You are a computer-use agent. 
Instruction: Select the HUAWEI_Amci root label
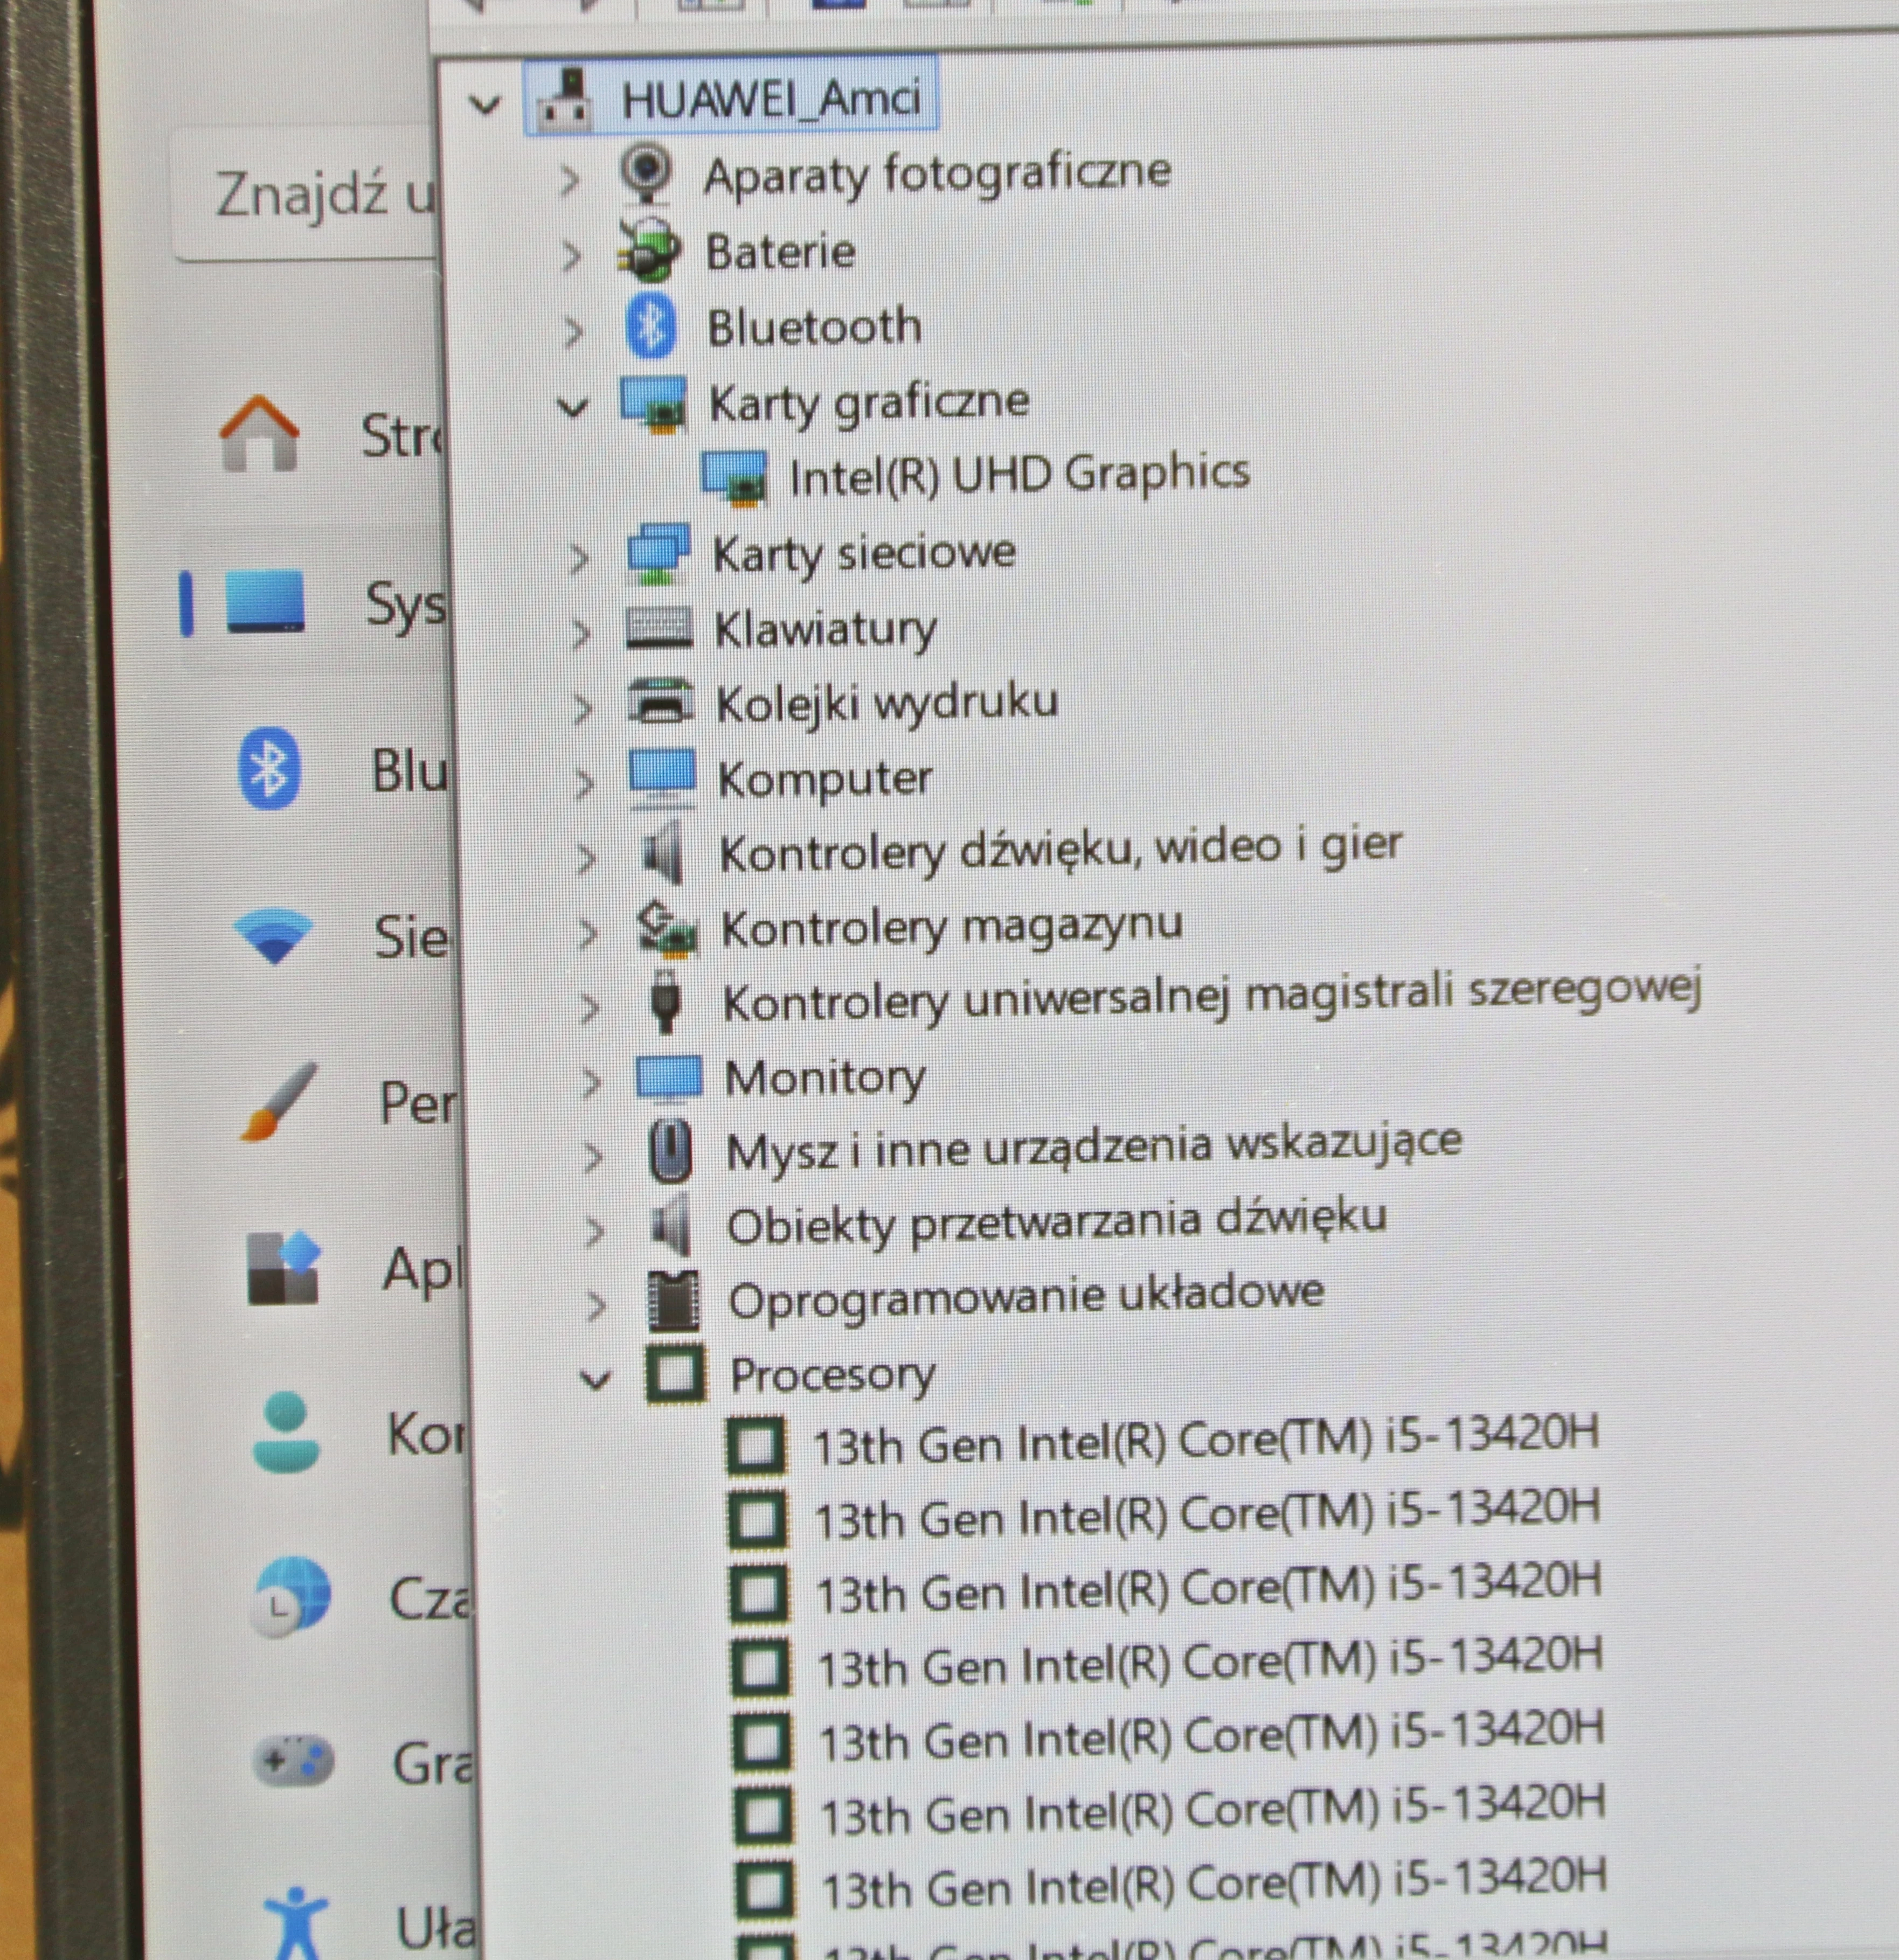(x=771, y=99)
